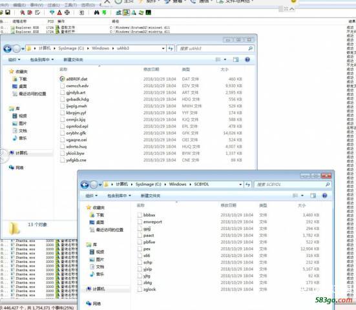Select file kbrpjm.yyf

pyautogui.click(x=76, y=113)
